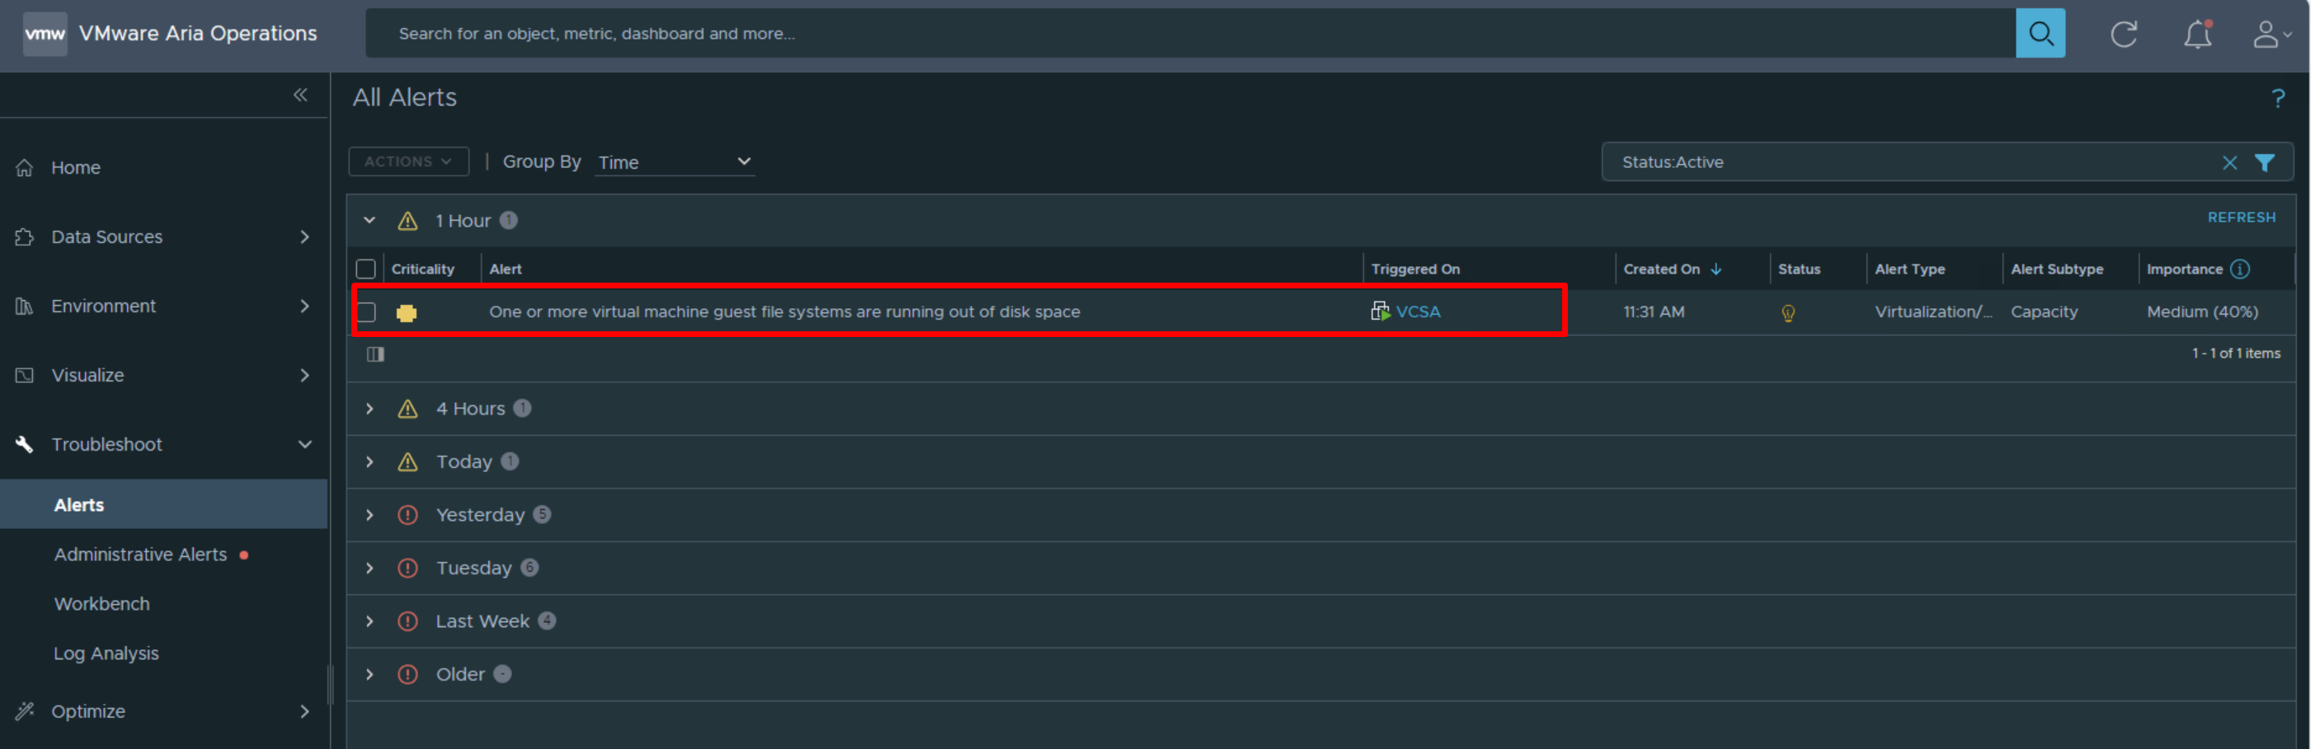The width and height of the screenshot is (2311, 749).
Task: Sort by Alert Subtype column header
Action: pos(2056,269)
